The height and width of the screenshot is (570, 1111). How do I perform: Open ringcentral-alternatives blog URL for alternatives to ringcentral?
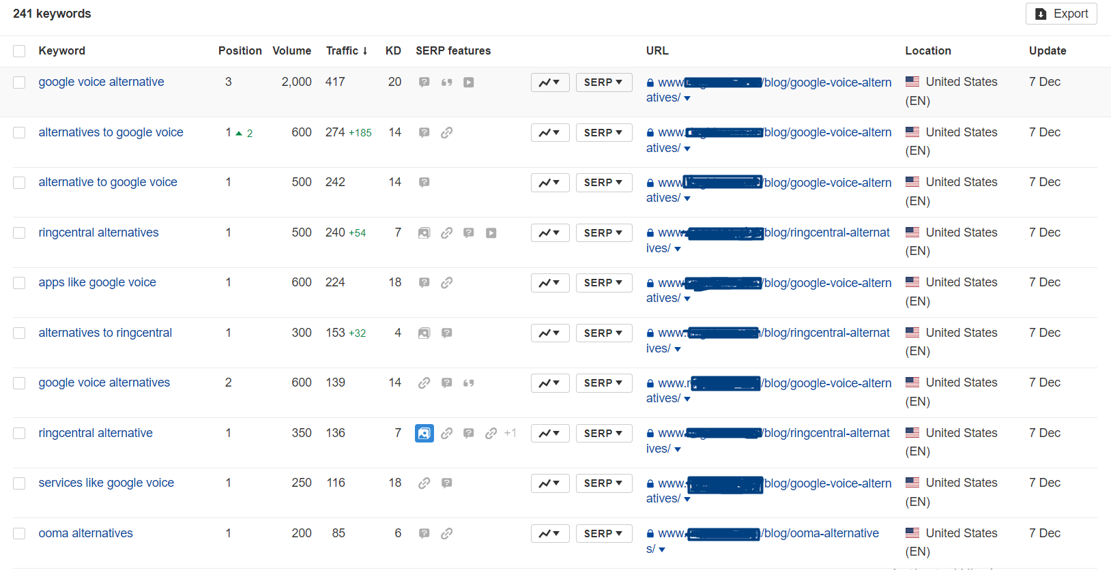768,340
